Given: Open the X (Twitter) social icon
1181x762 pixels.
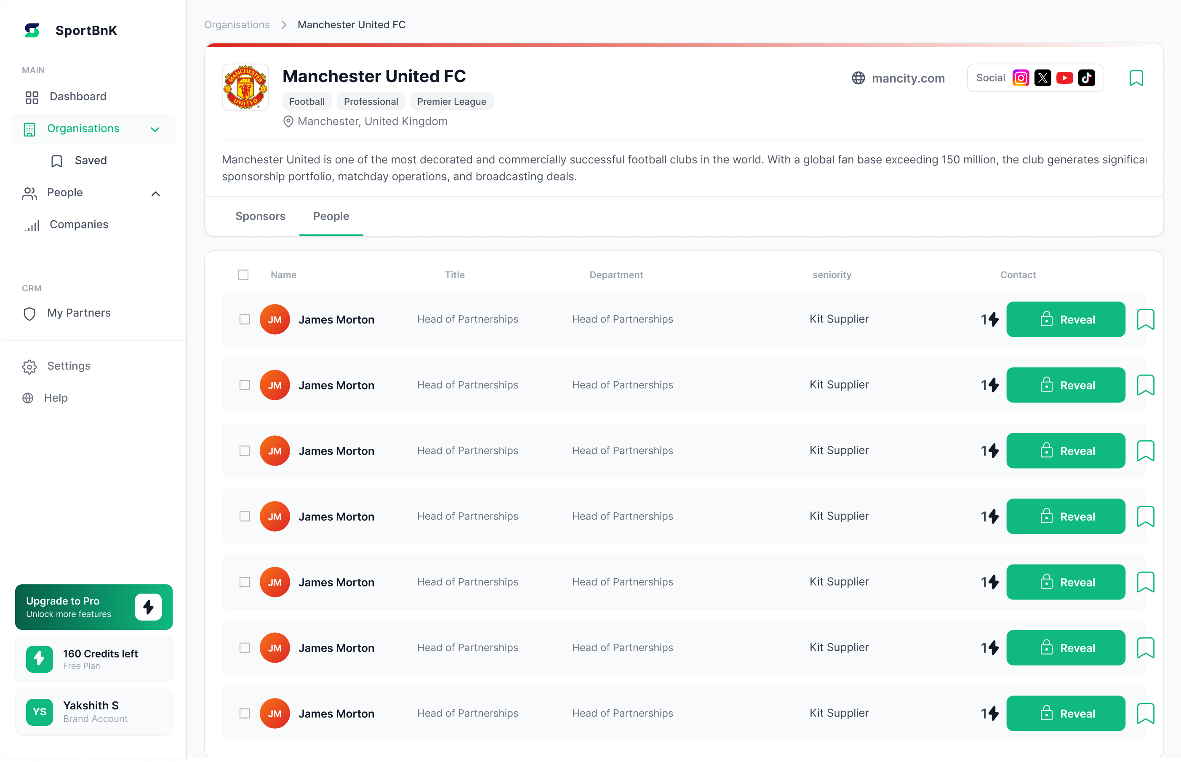Looking at the screenshot, I should pos(1042,78).
